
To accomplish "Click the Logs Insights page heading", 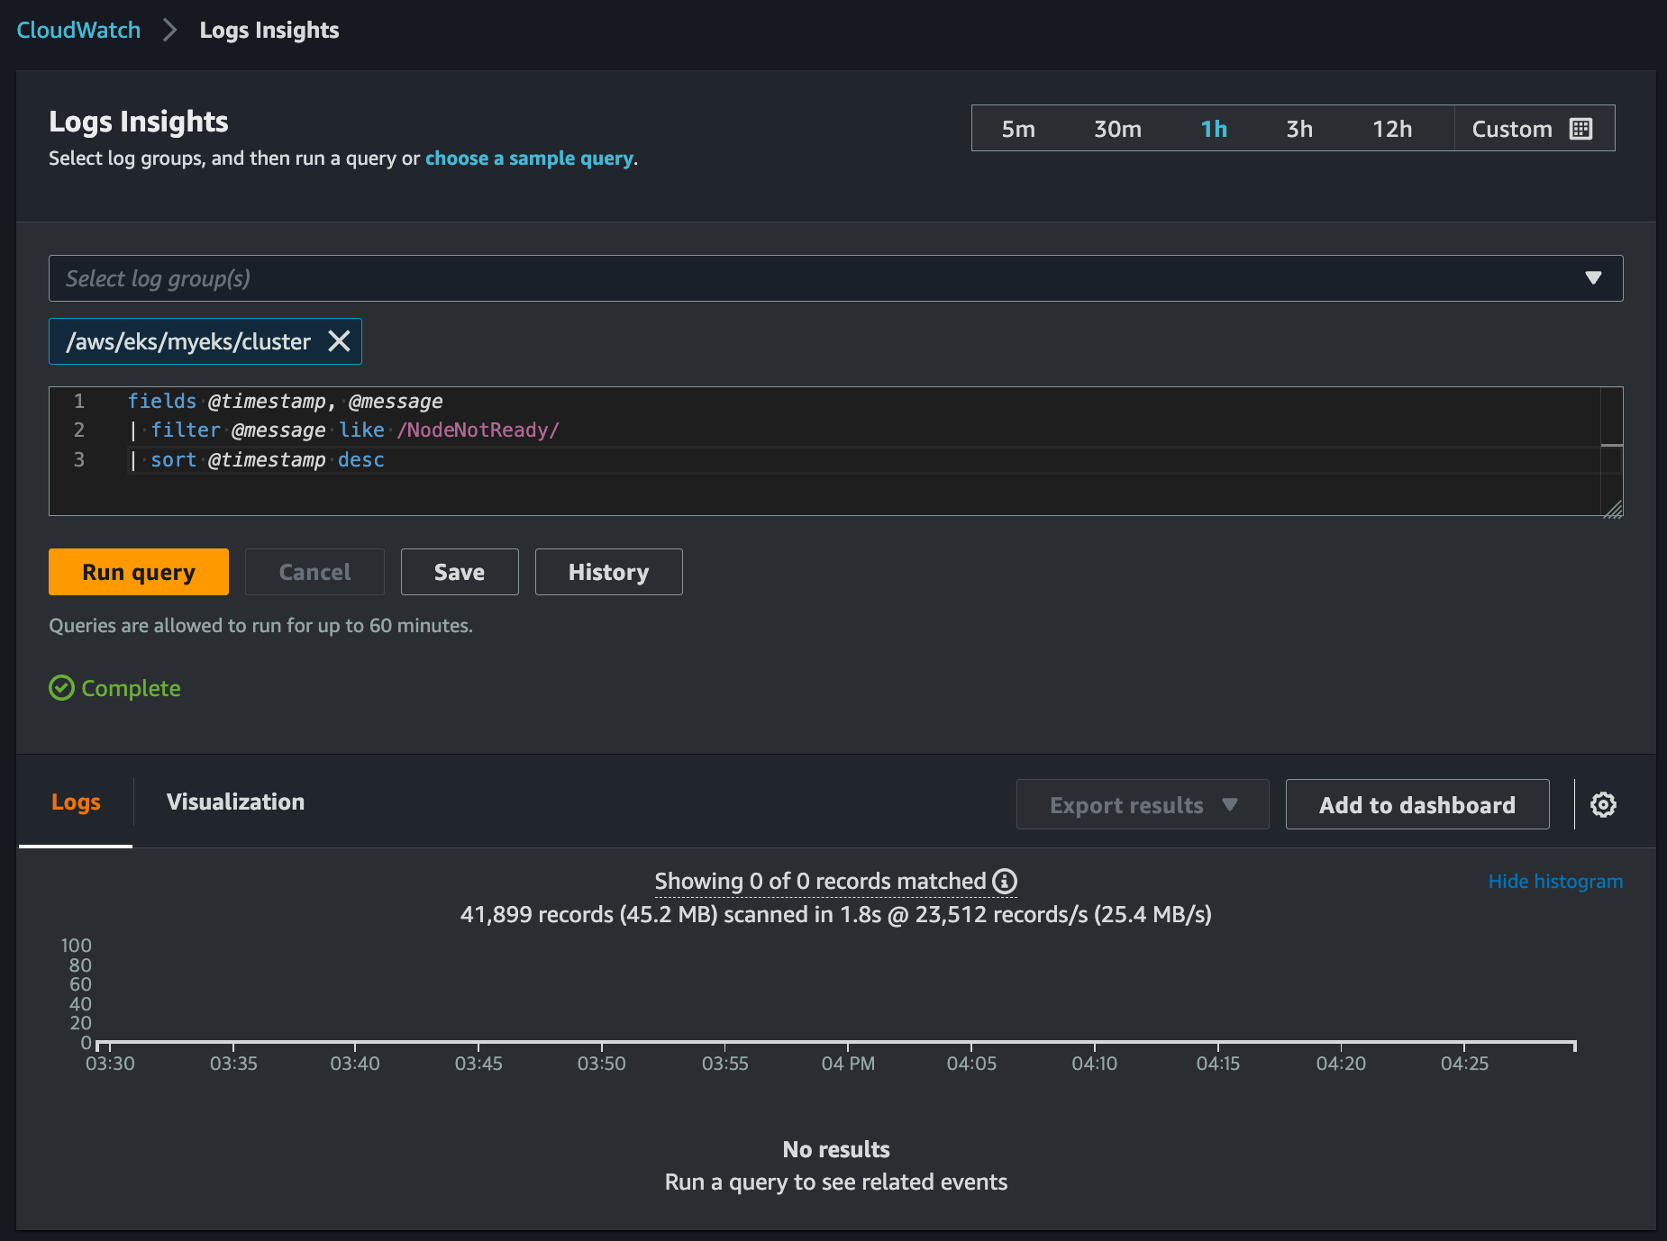I will (x=139, y=122).
